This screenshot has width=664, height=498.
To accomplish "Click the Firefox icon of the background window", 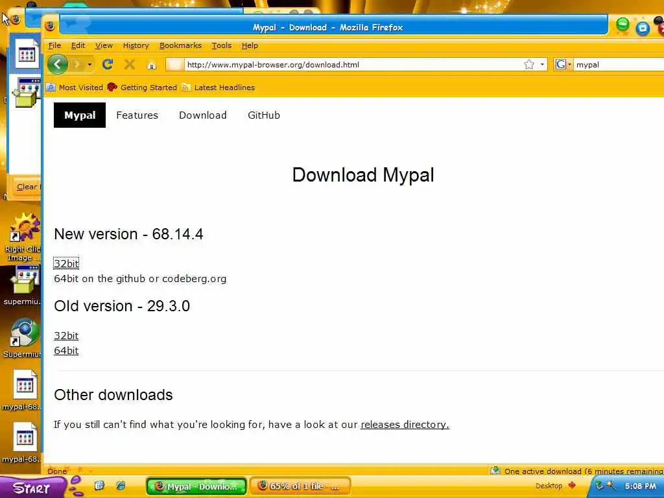I will point(16,19).
